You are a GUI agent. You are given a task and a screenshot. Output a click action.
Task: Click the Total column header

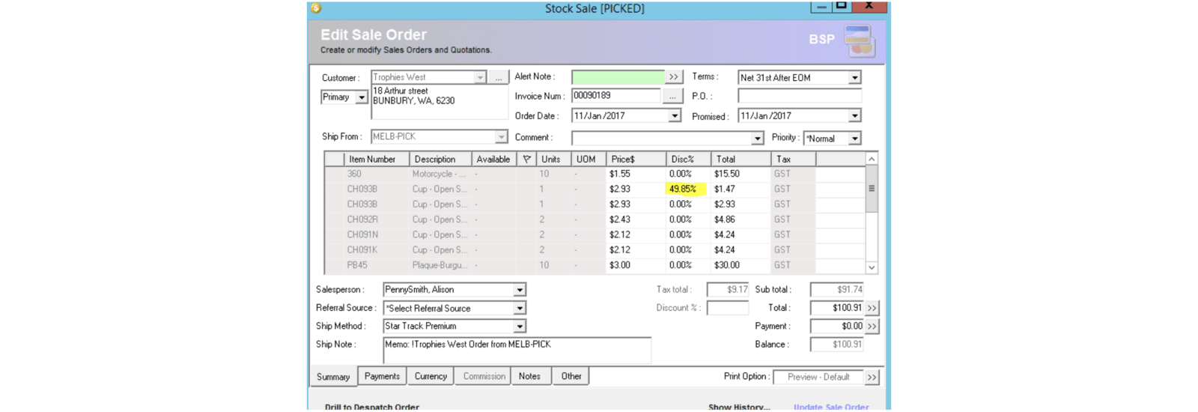tap(741, 160)
